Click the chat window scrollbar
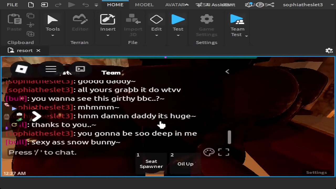336x189 pixels. (229, 137)
